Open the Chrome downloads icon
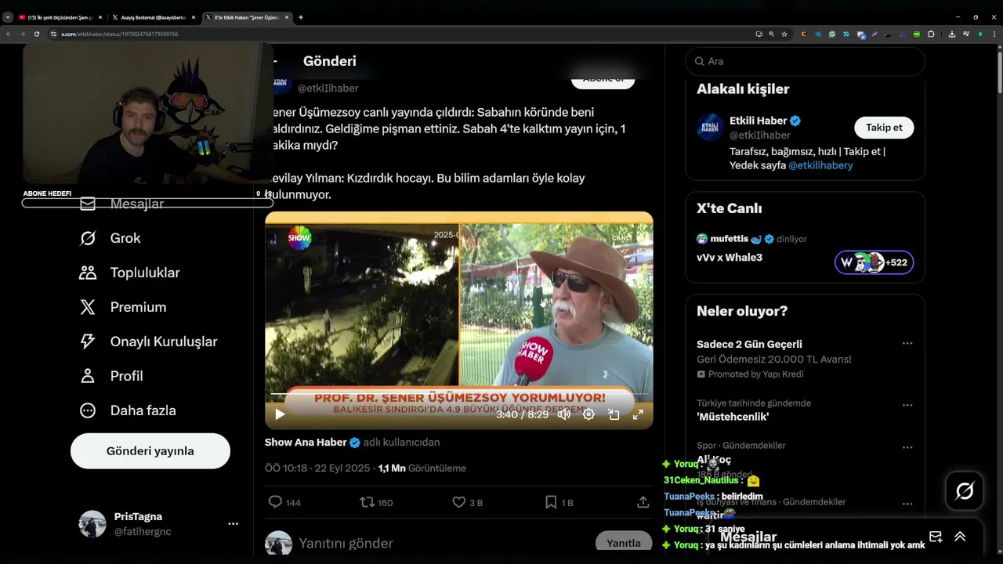 click(x=952, y=34)
